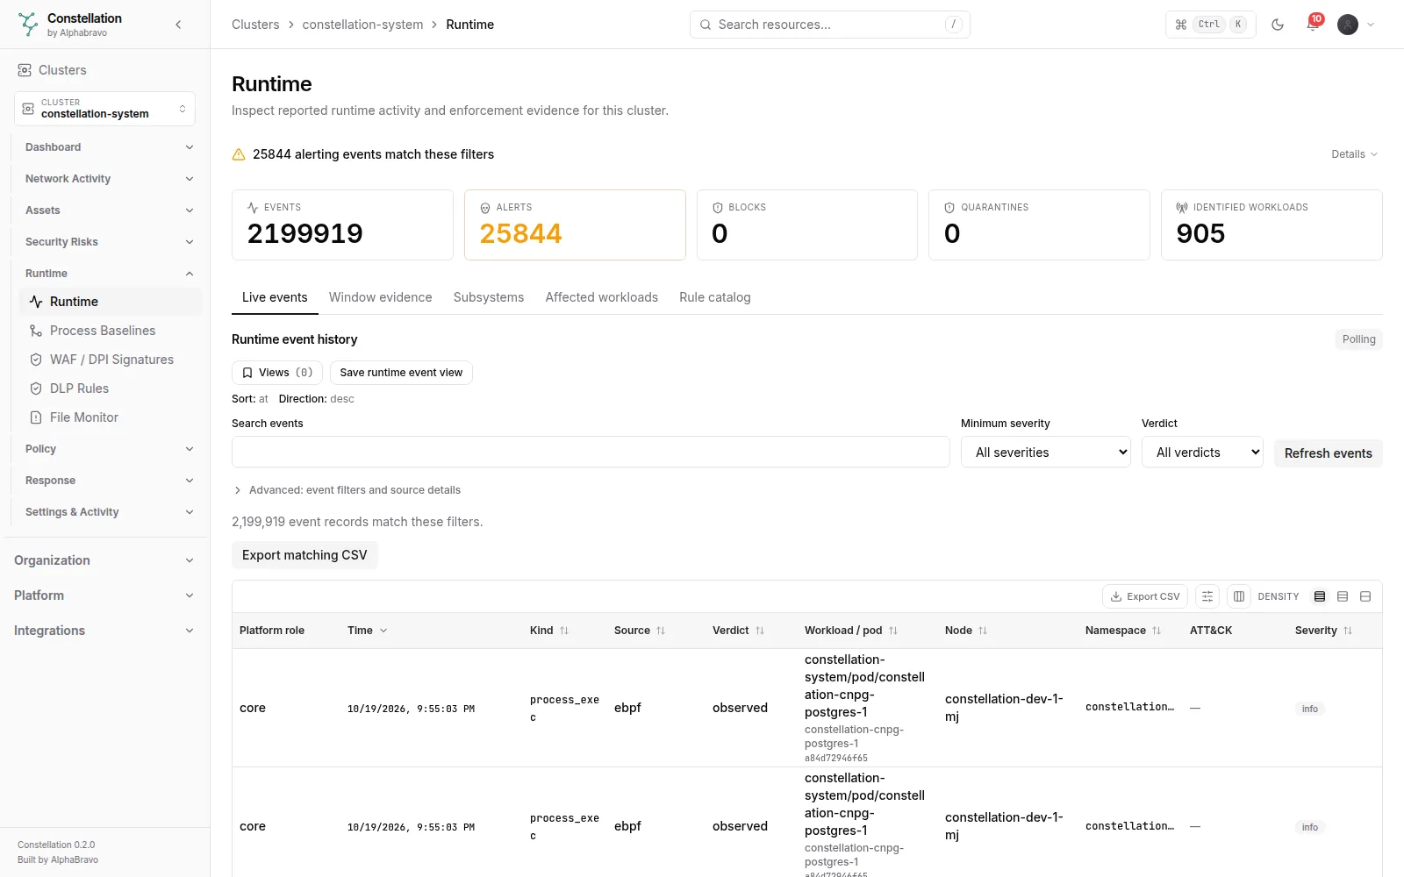
Task: Click the Constellation logo icon
Action: pyautogui.click(x=28, y=25)
